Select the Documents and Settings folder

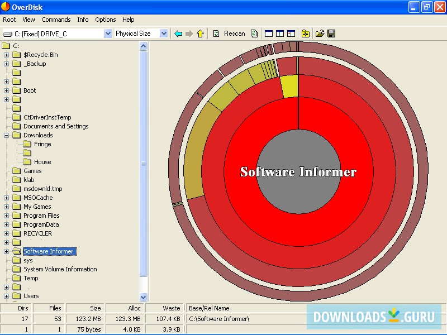click(56, 126)
